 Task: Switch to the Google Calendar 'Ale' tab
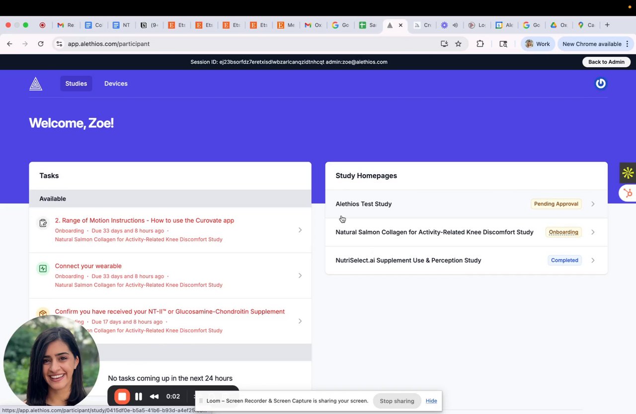[x=504, y=25]
